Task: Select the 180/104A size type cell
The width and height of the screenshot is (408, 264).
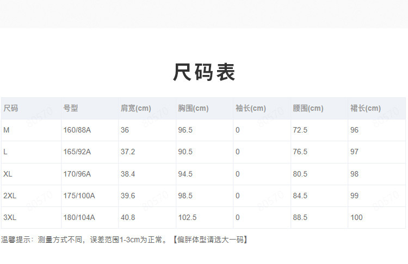Action: coord(79,217)
